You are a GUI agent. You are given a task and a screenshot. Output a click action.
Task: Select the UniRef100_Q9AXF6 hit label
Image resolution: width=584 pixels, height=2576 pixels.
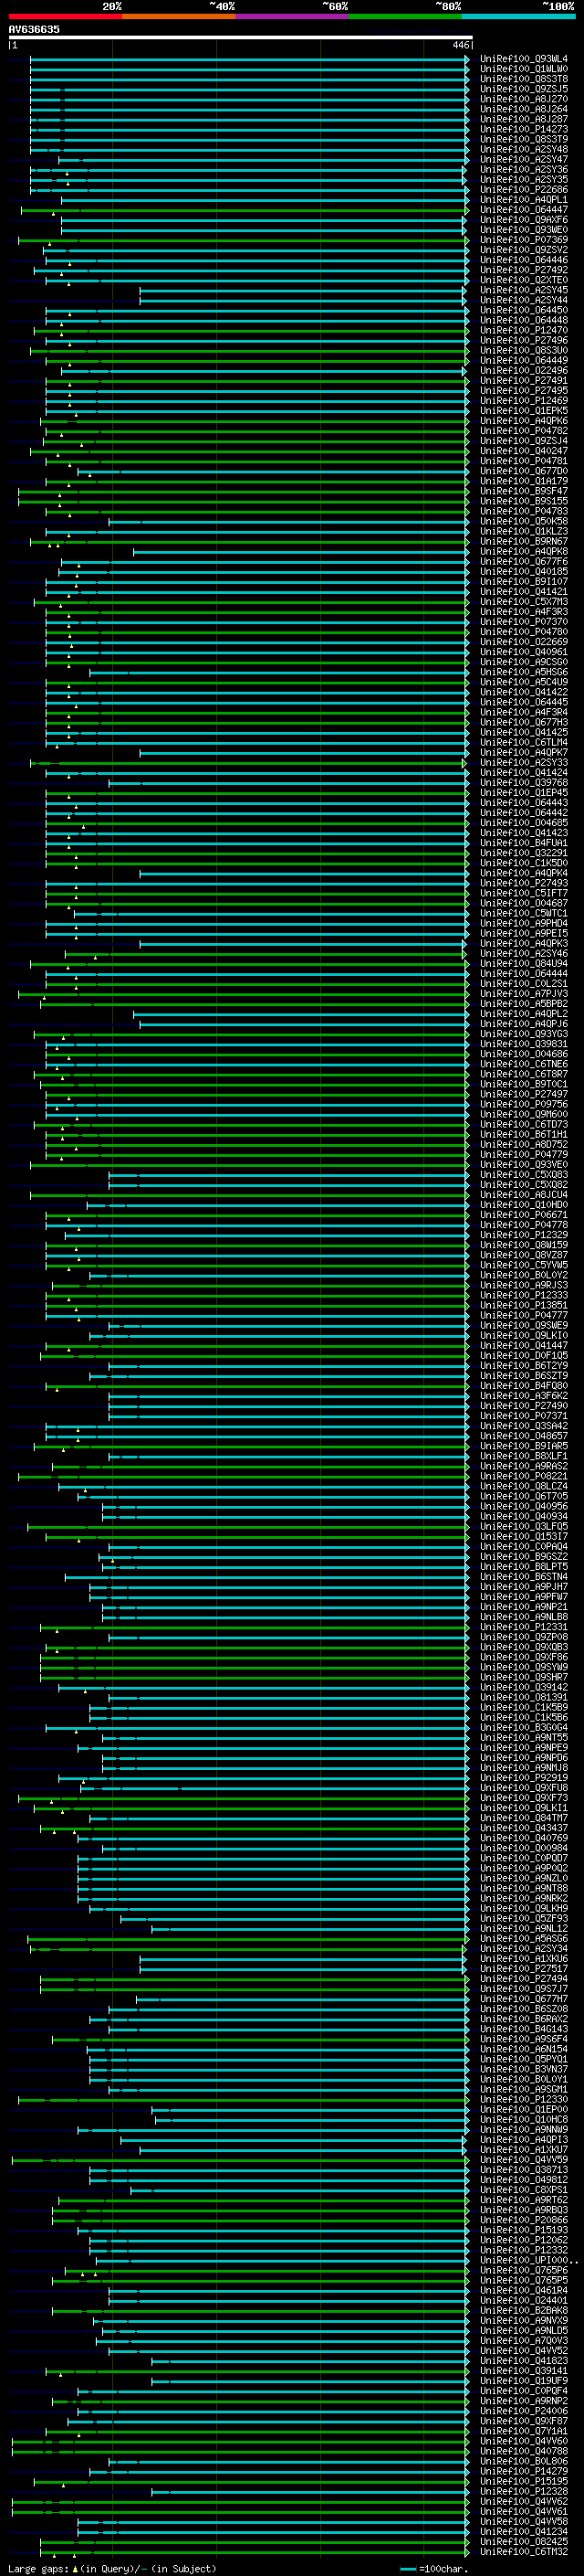click(x=524, y=220)
